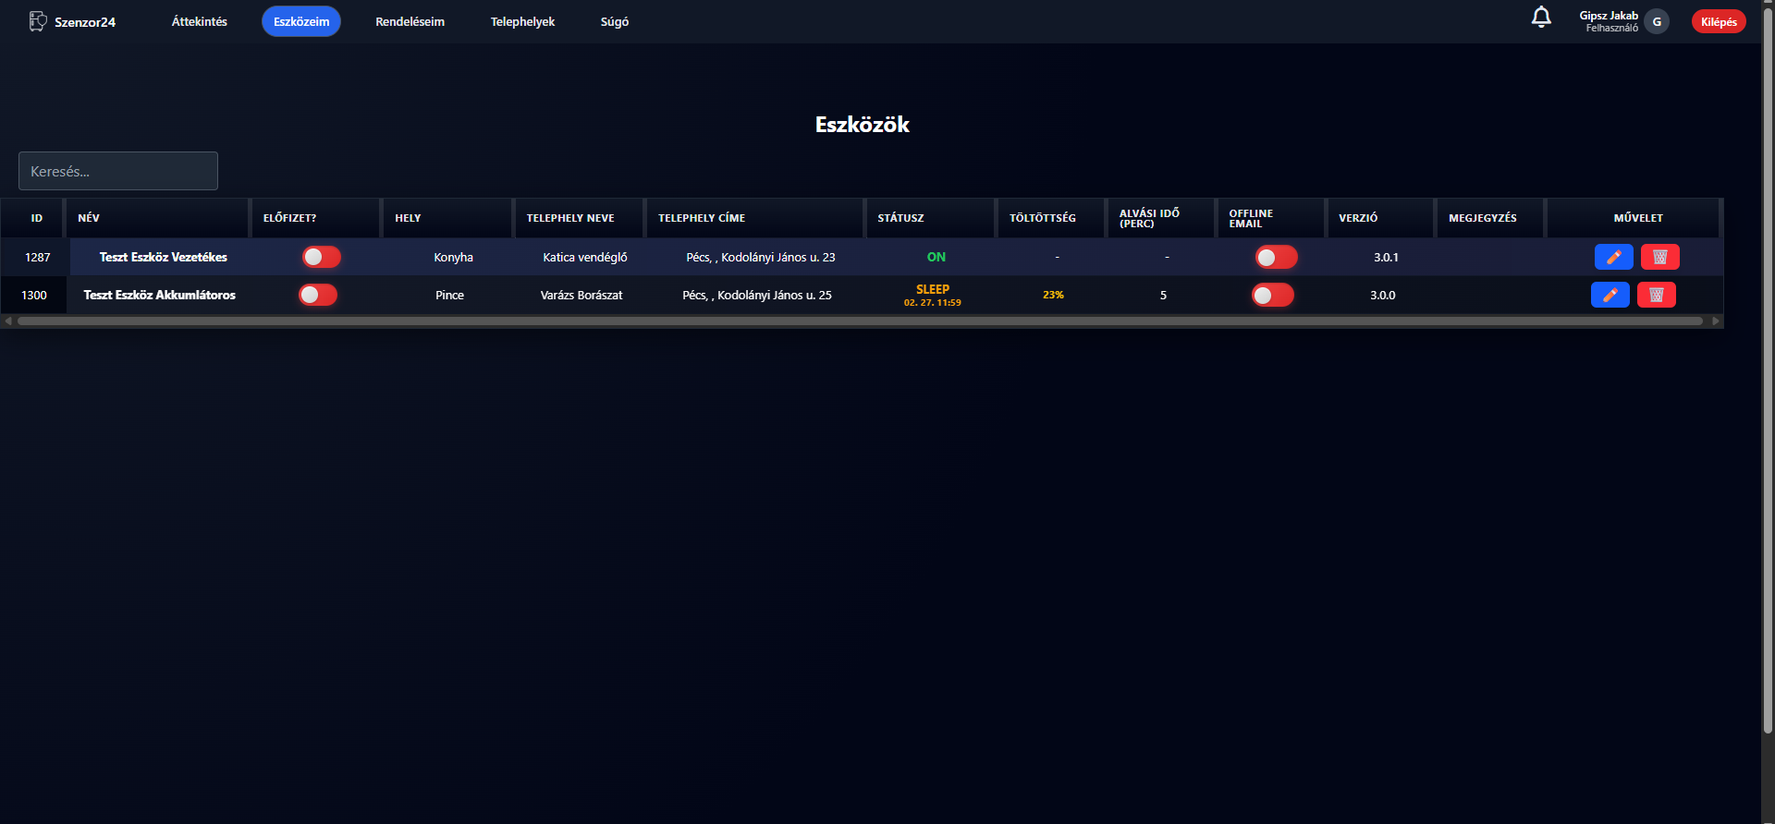
Task: Toggle offline email for device 1287
Action: coord(1276,257)
